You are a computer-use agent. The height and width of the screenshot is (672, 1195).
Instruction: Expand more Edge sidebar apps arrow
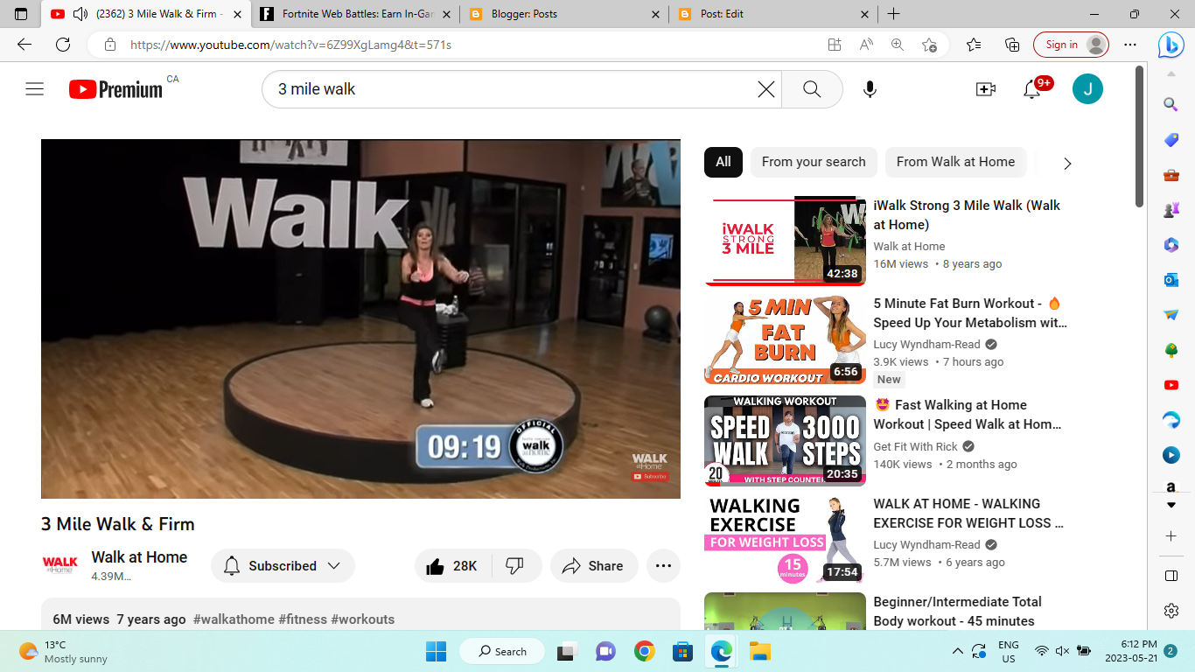click(x=1171, y=506)
